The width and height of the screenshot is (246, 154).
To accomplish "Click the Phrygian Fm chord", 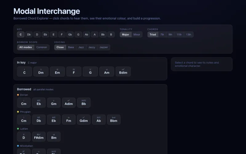I will click(x=69, y=120).
